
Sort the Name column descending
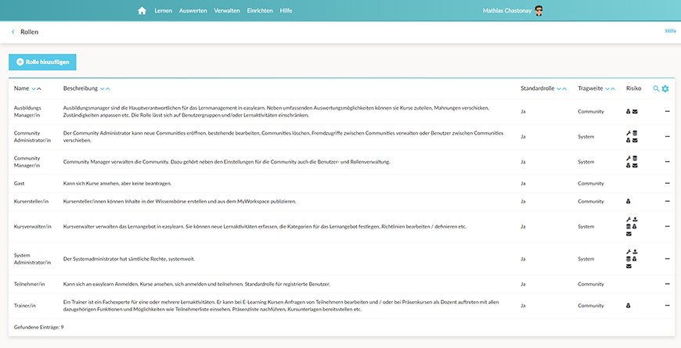[x=33, y=89]
